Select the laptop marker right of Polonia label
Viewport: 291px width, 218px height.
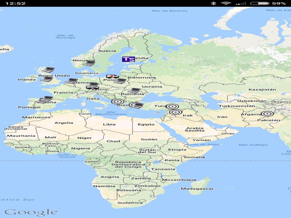(x=120, y=81)
